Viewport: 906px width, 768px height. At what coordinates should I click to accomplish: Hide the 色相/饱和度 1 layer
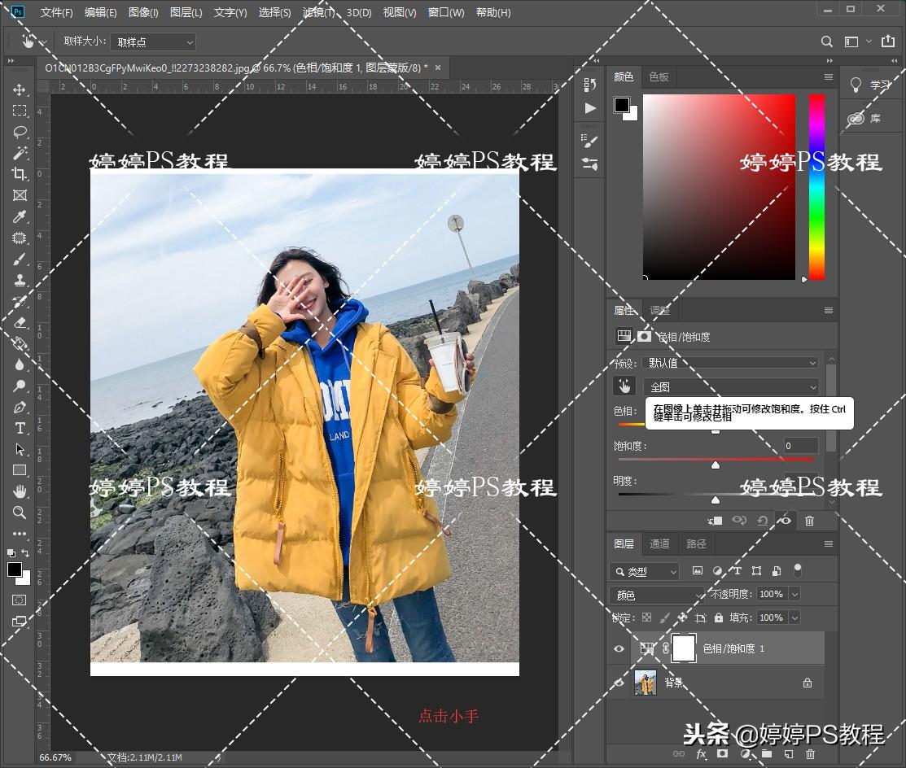(x=619, y=648)
